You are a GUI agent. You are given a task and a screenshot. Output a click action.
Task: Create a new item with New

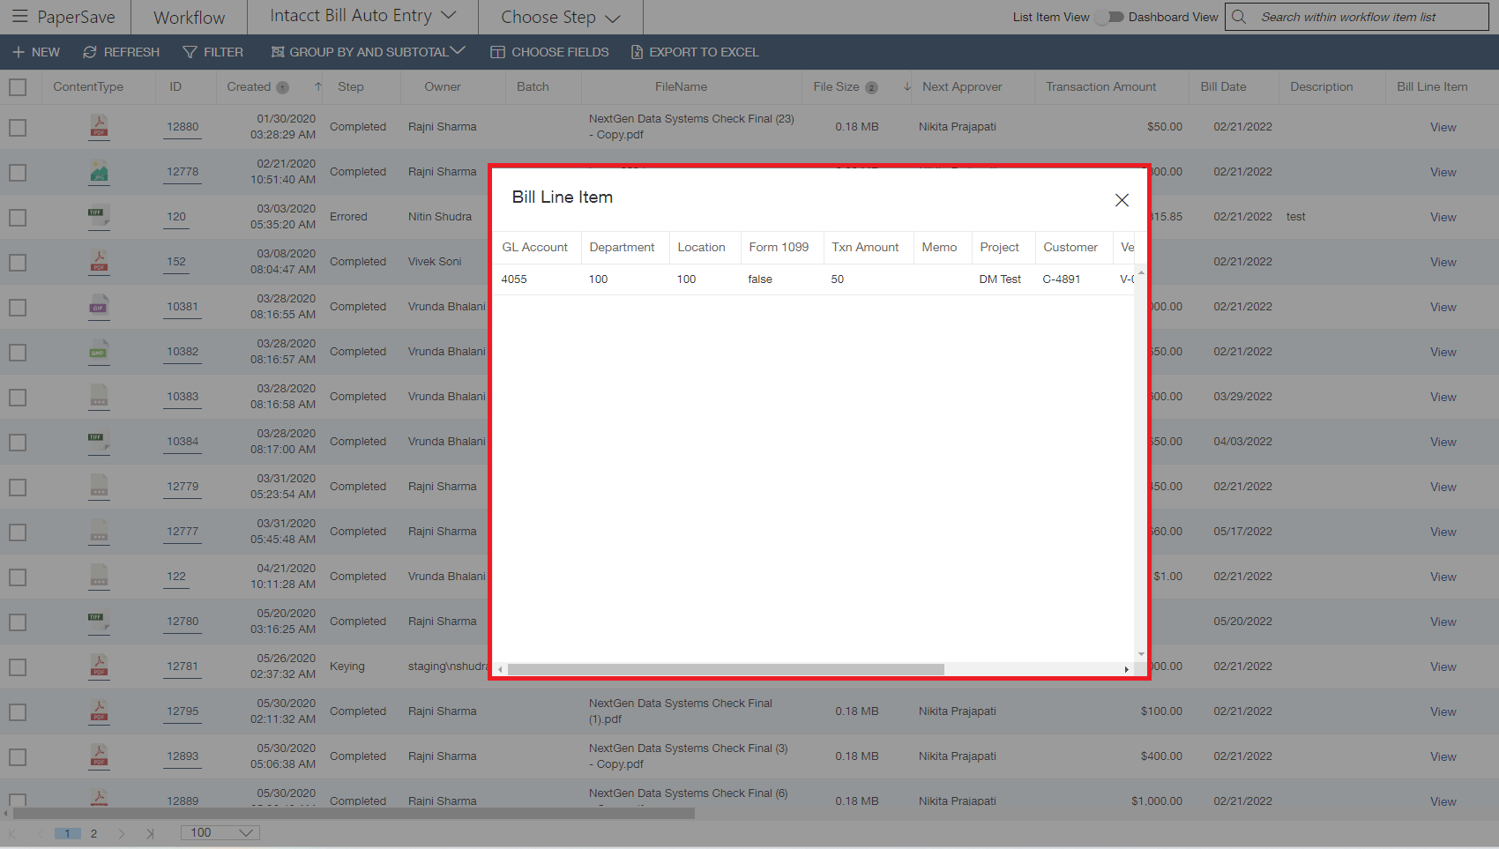click(36, 52)
